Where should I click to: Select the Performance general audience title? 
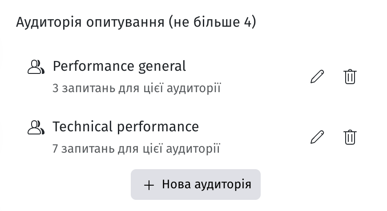(x=119, y=66)
